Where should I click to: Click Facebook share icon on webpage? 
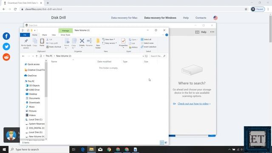pos(6,36)
